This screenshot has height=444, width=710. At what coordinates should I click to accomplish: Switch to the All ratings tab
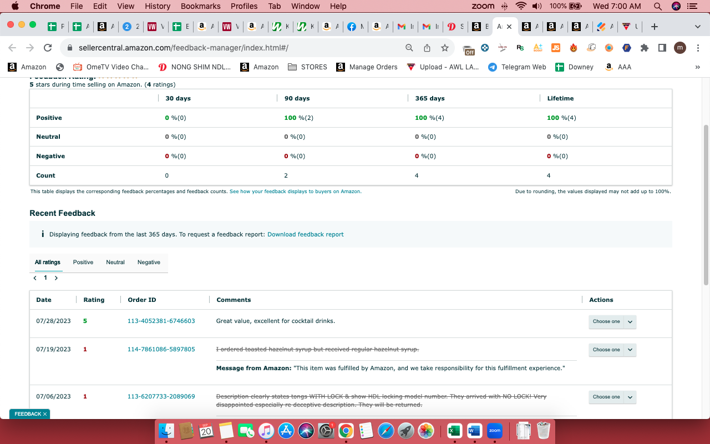click(x=48, y=263)
